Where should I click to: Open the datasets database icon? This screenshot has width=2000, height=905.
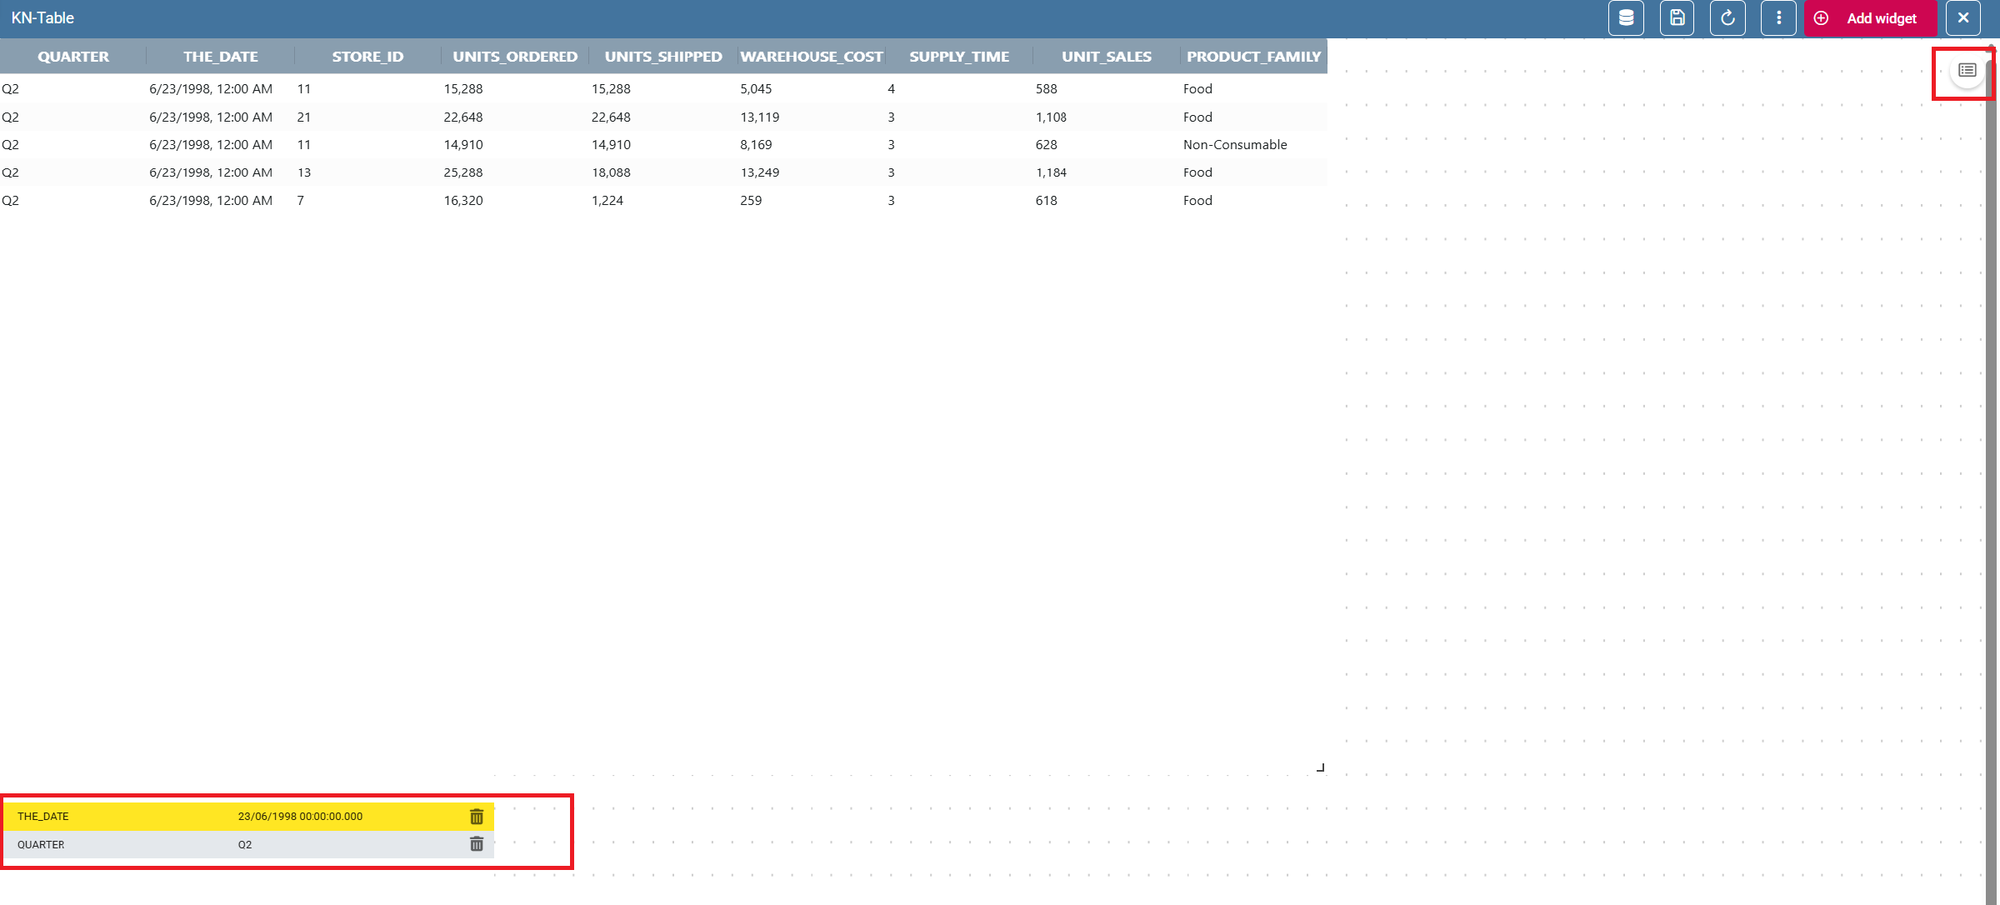tap(1626, 18)
